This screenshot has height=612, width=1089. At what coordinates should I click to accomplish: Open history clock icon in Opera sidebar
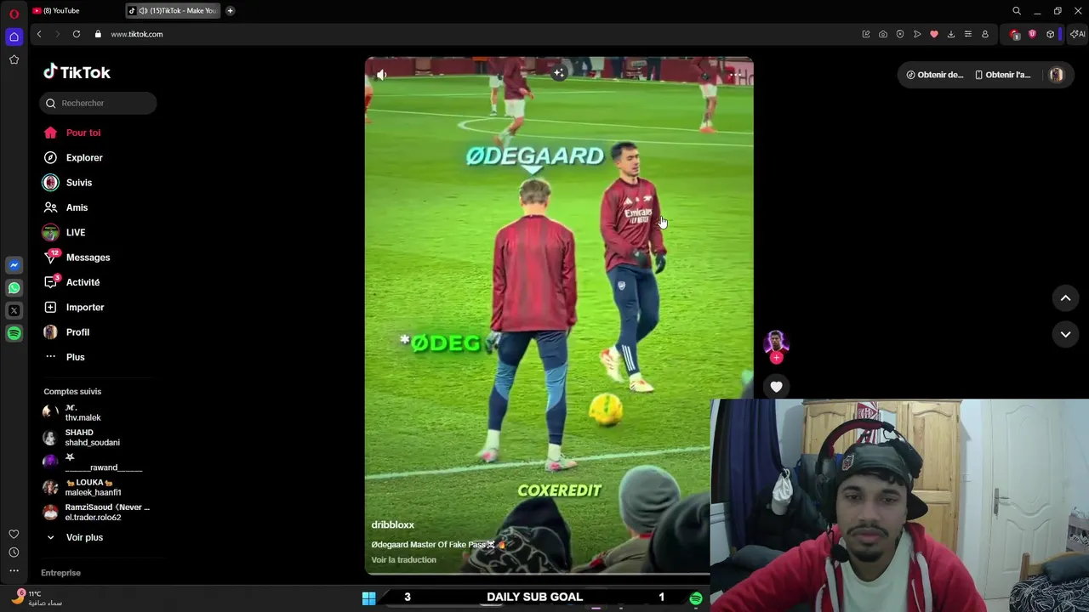click(x=14, y=552)
